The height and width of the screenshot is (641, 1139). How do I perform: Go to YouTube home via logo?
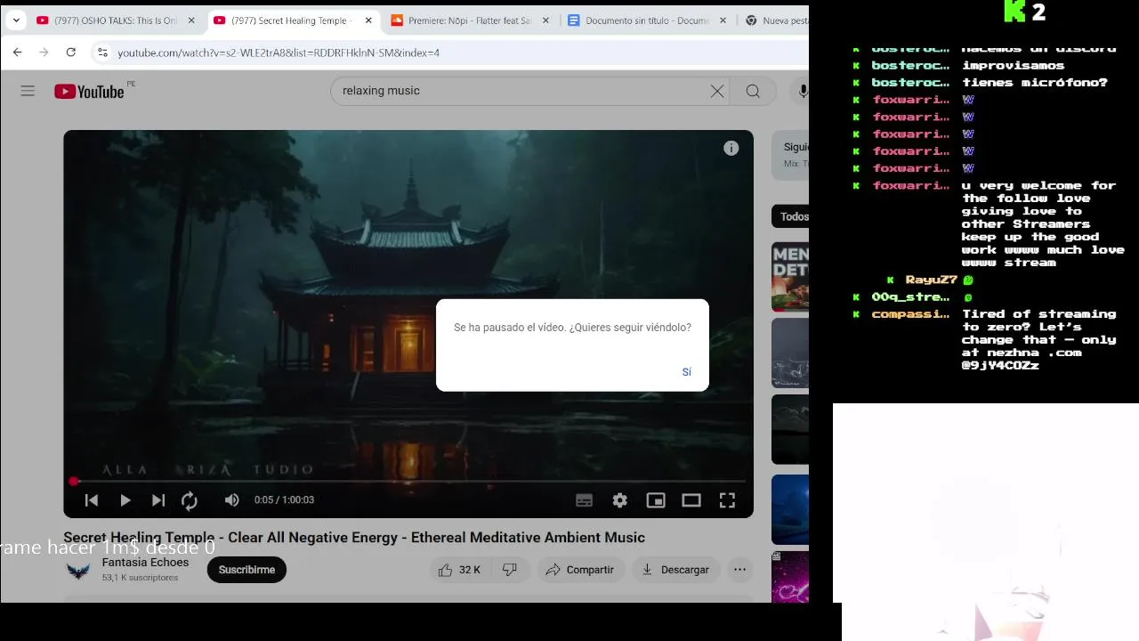89,91
